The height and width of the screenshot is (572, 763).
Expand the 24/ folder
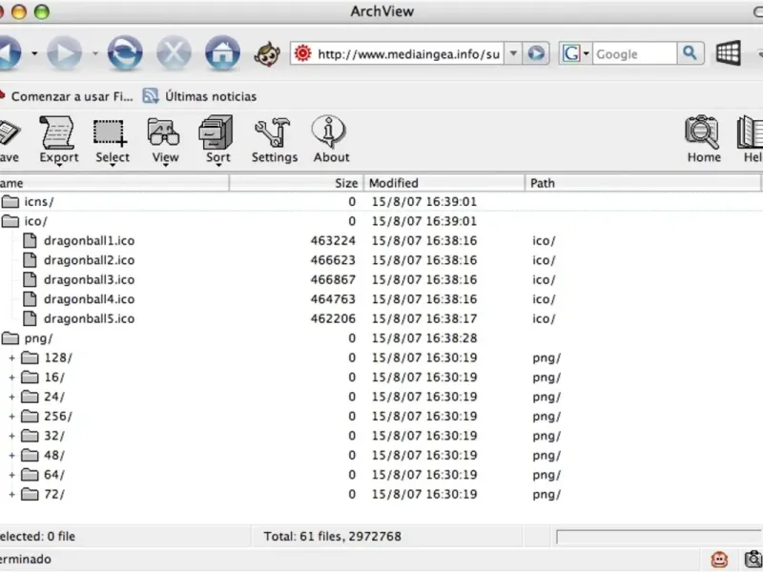click(x=11, y=397)
